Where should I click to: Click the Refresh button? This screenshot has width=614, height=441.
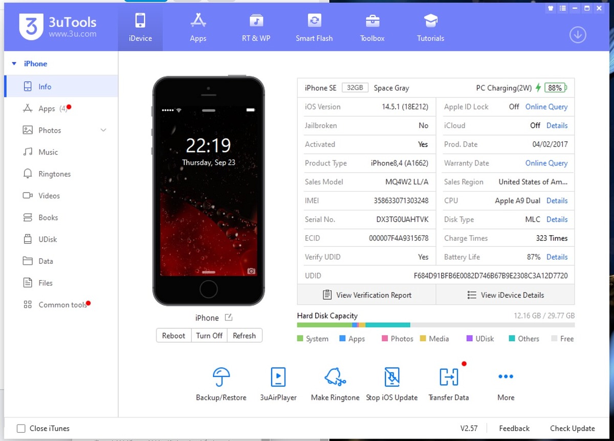coord(244,335)
